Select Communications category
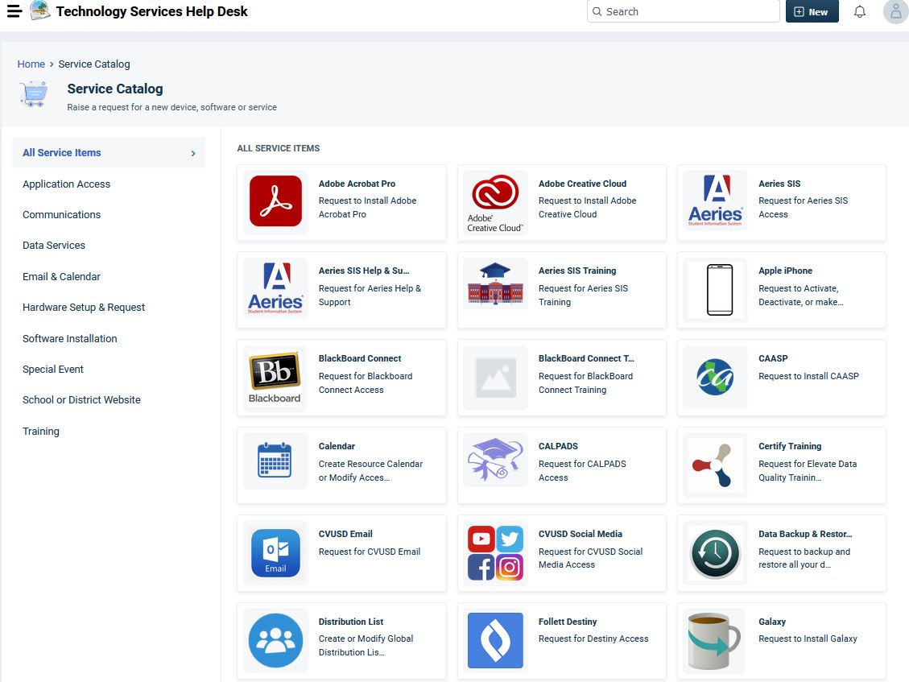The image size is (909, 682). click(x=61, y=214)
